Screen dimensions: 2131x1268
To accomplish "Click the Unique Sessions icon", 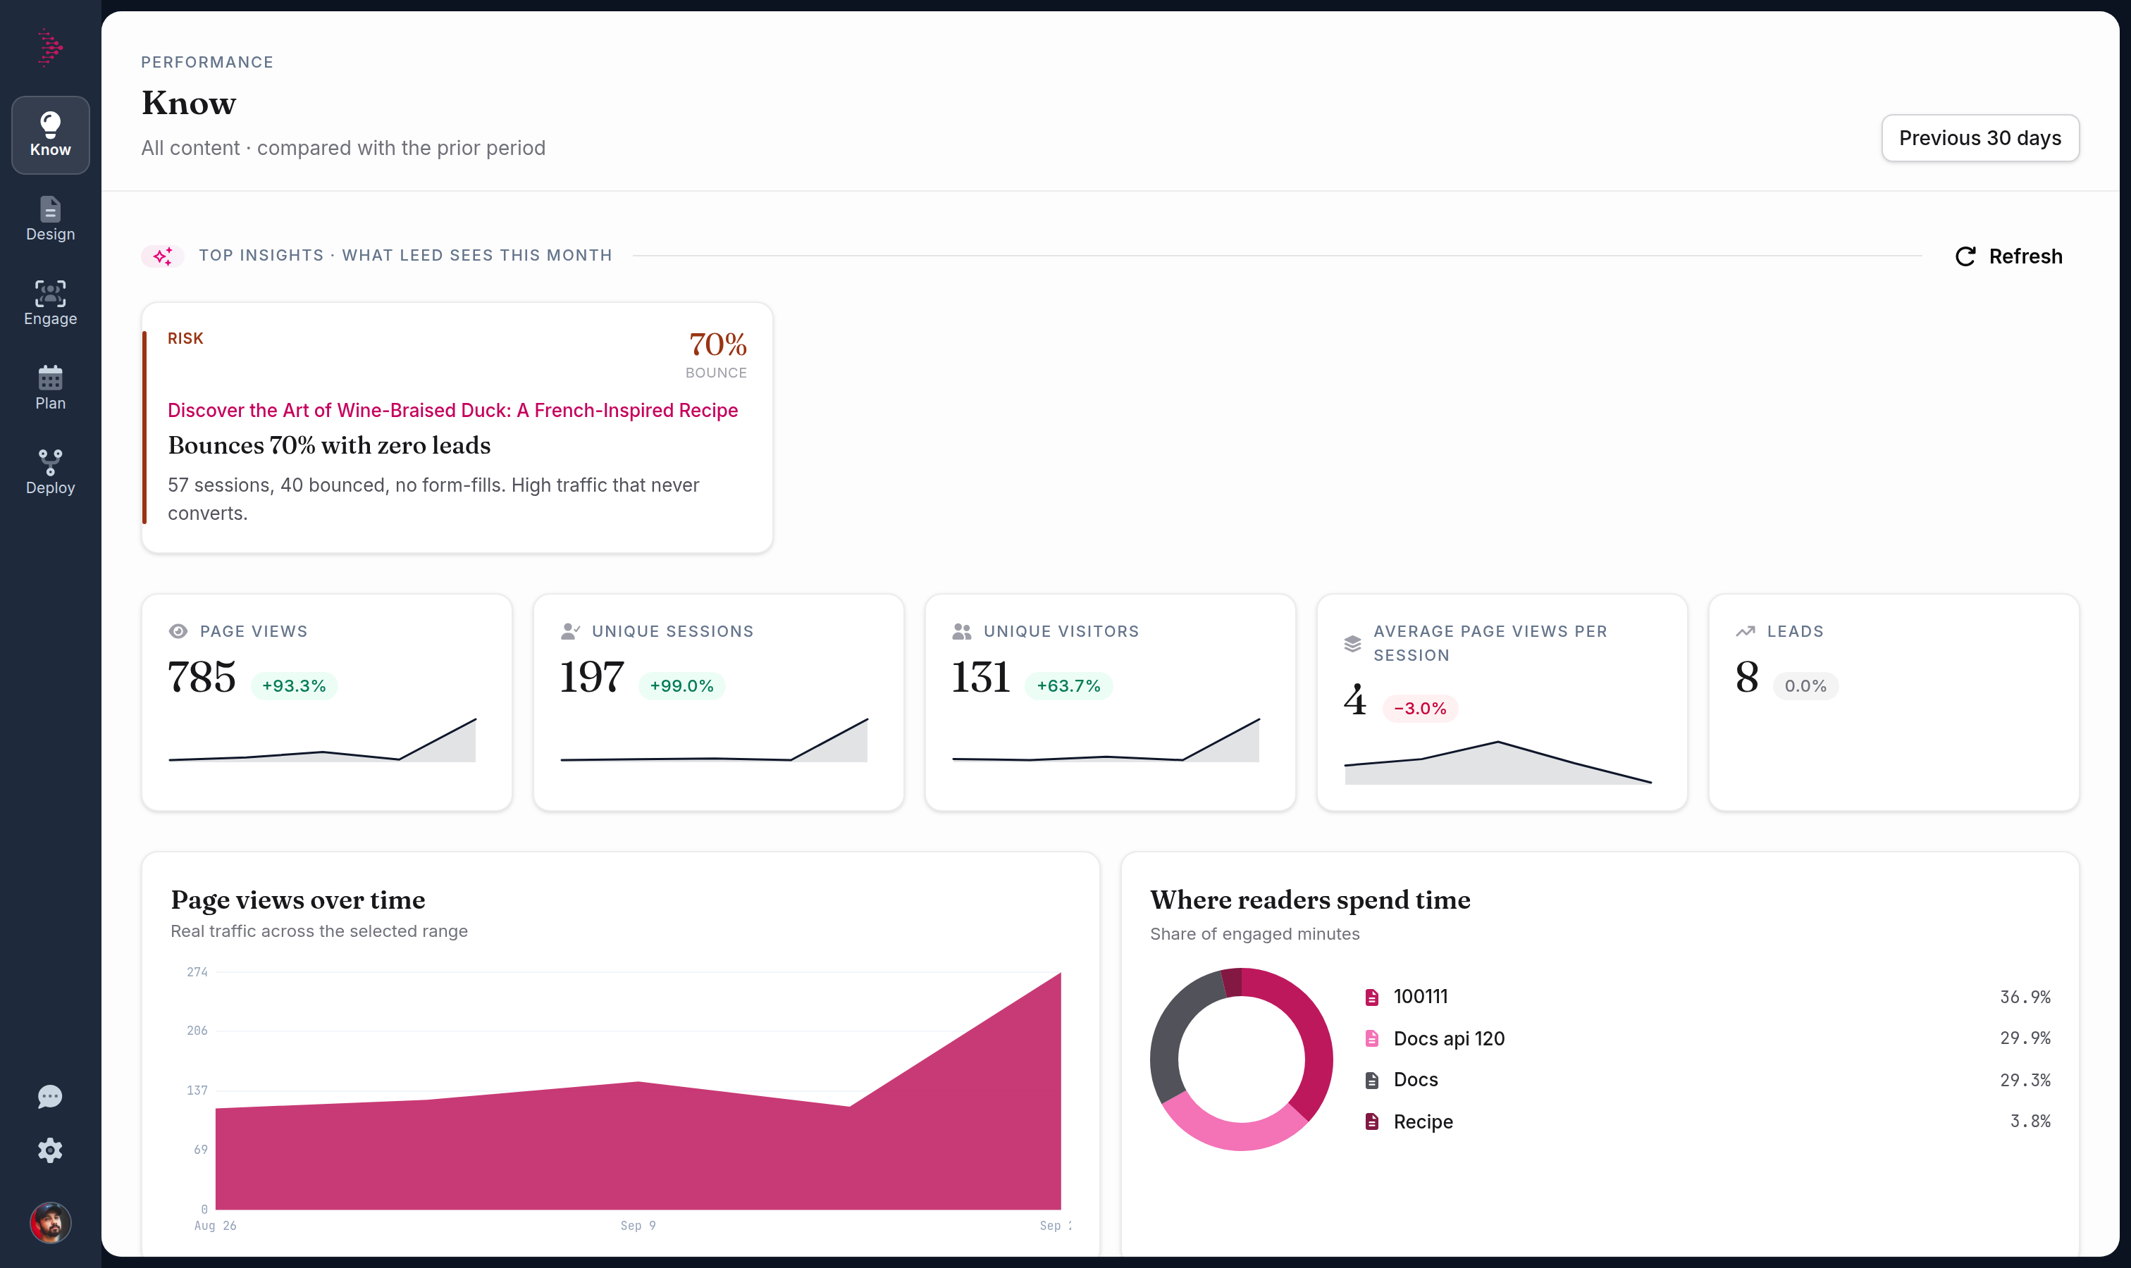I will 570,631.
